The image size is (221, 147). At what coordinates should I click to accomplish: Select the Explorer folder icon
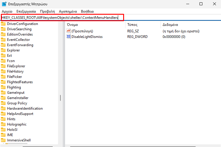click(3, 50)
